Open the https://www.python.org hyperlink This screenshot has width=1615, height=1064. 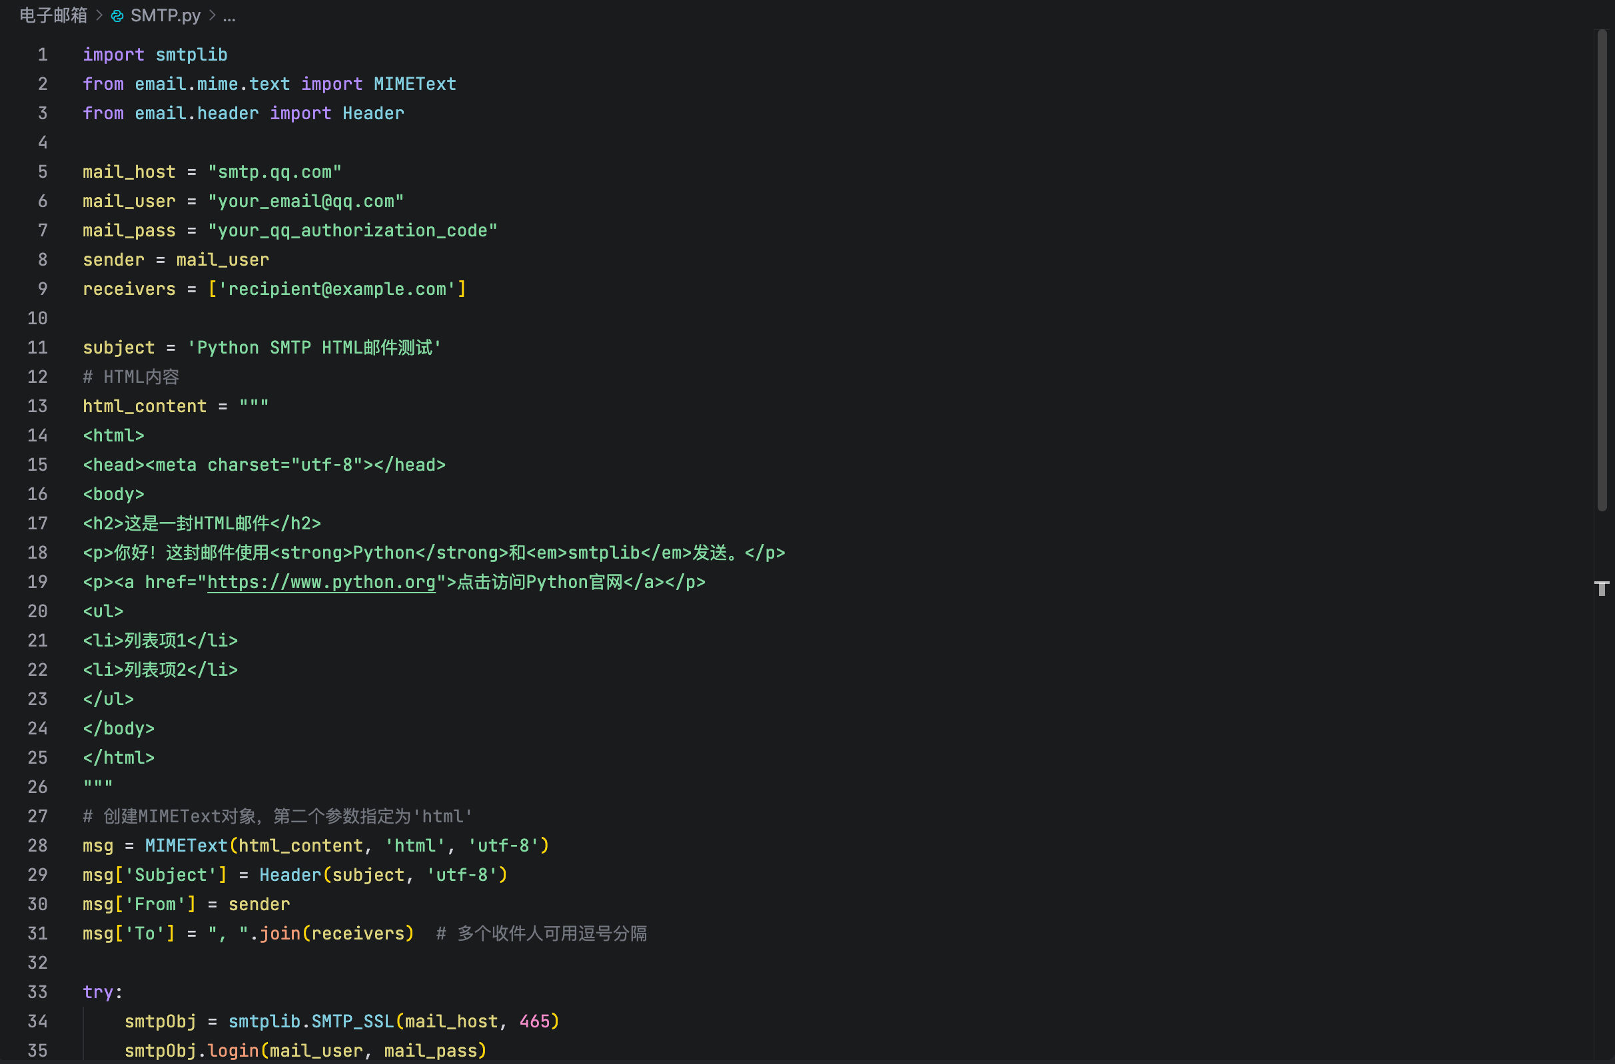tap(321, 582)
